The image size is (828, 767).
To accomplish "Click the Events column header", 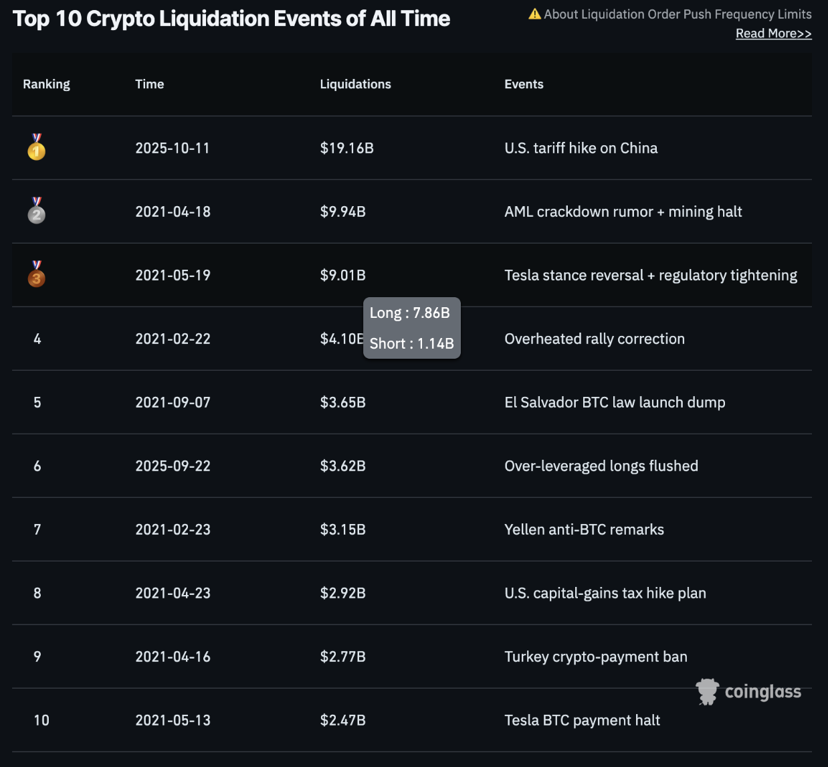I will pos(524,84).
